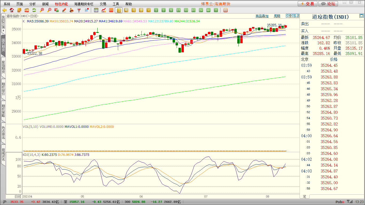Viewport: 365px width, 205px height.
Task: Open the blue '新' new icon
Action: click(x=86, y=10)
